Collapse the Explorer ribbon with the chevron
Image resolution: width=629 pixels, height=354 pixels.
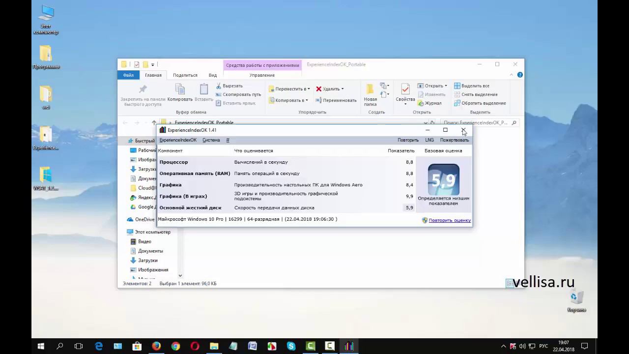[512, 75]
